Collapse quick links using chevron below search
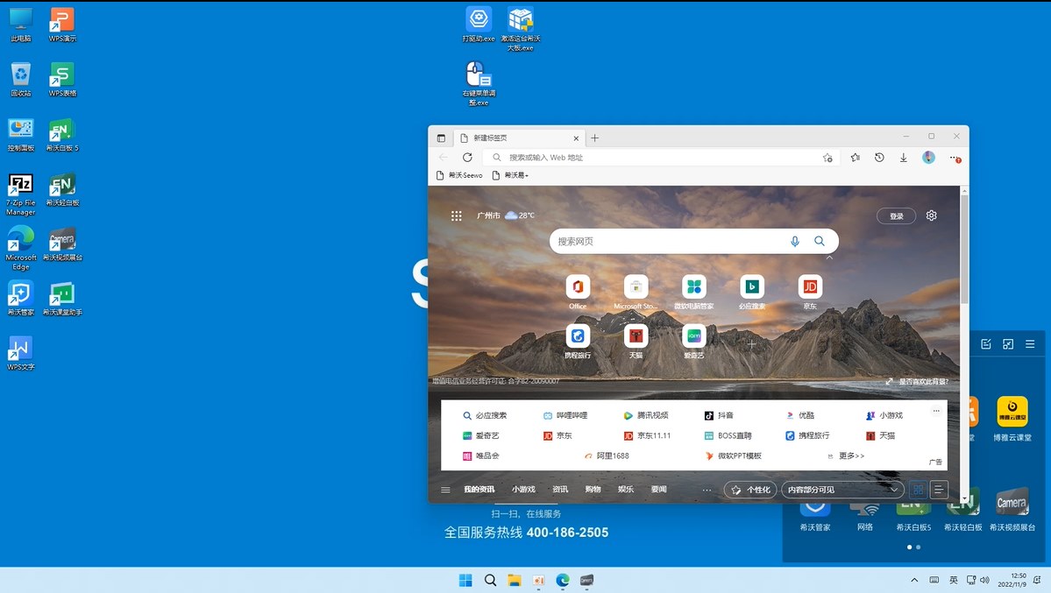Viewport: 1051px width, 593px height. pyautogui.click(x=829, y=258)
